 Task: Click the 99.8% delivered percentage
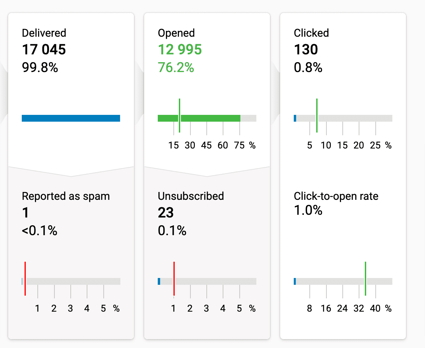[x=40, y=68]
